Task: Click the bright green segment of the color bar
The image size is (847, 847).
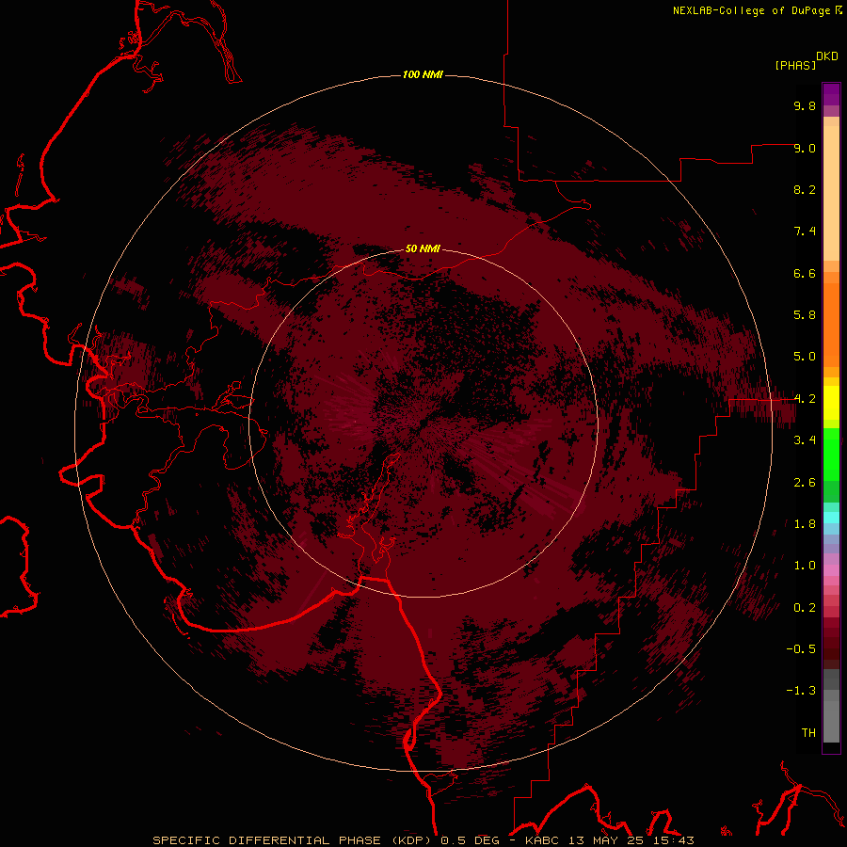Action: 831,453
